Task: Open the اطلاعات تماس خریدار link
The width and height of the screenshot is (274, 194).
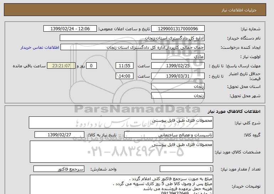Action: (x=39, y=47)
